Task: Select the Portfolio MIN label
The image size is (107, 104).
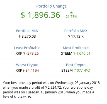Action: click(x=27, y=31)
